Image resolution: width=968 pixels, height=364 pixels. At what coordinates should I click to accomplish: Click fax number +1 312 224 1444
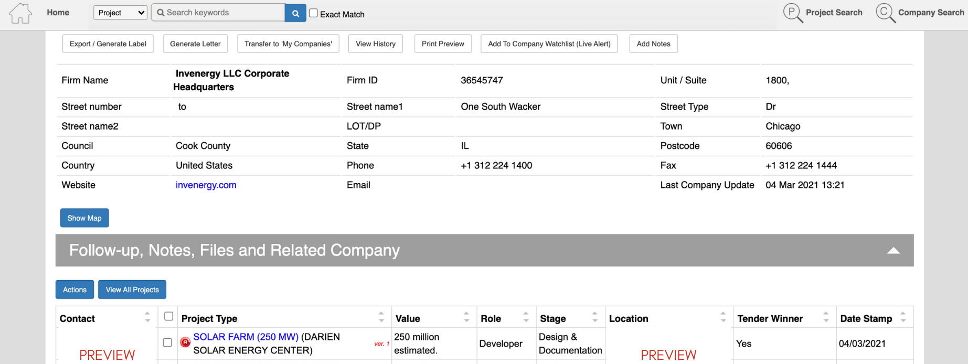pyautogui.click(x=801, y=166)
